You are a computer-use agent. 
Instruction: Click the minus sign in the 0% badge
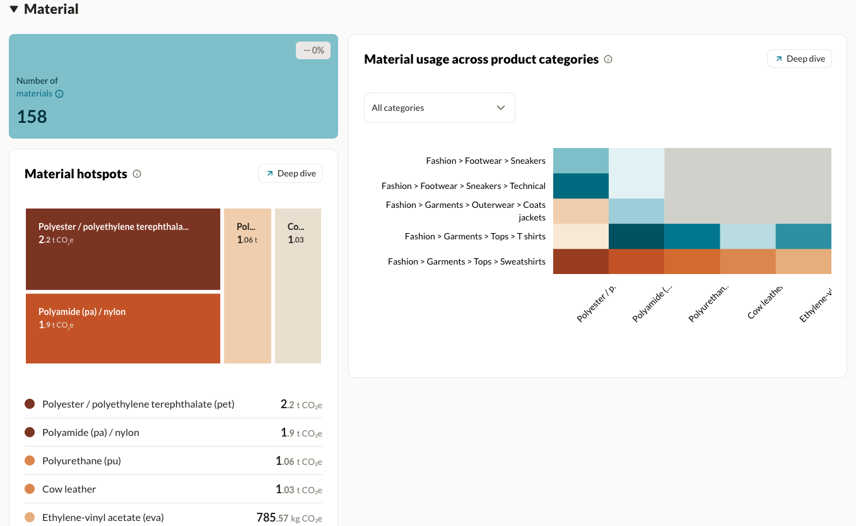(307, 50)
